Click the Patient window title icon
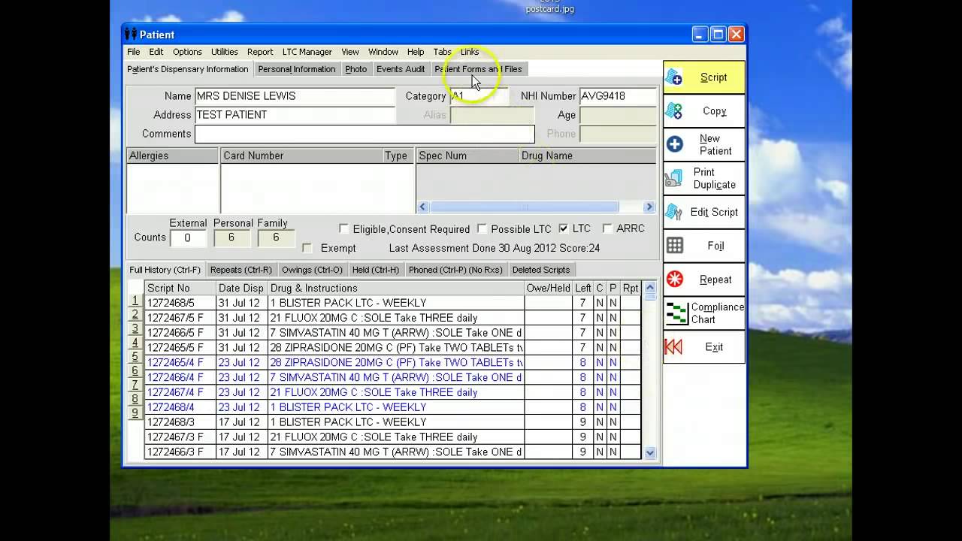 (x=131, y=34)
